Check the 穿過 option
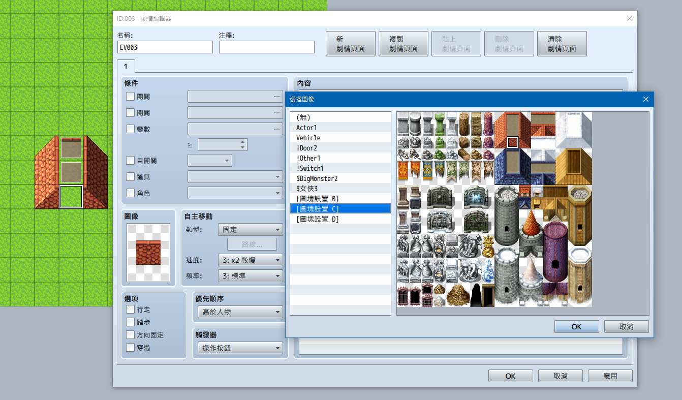Viewport: 682px width, 400px height. pos(131,348)
